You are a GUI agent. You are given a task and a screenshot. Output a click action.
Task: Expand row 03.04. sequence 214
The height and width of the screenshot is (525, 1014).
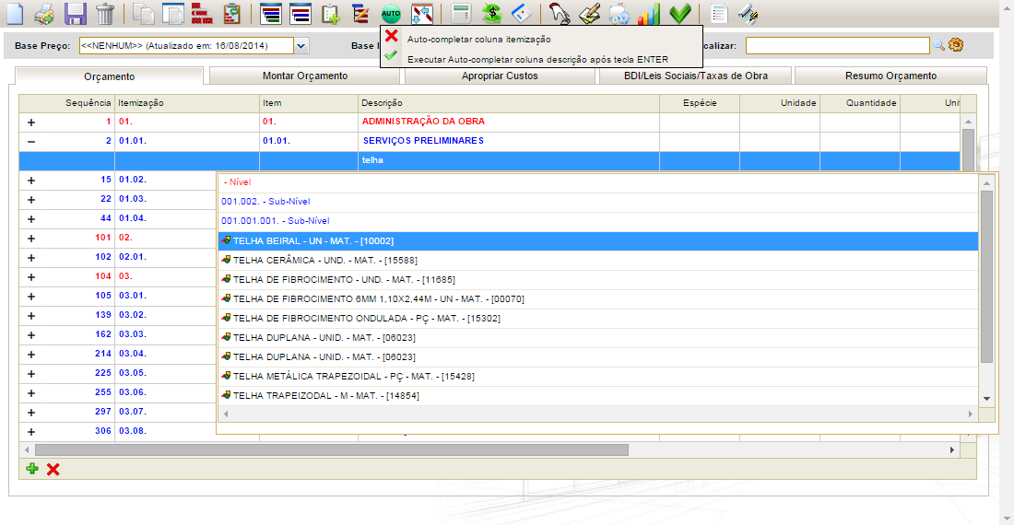click(31, 355)
